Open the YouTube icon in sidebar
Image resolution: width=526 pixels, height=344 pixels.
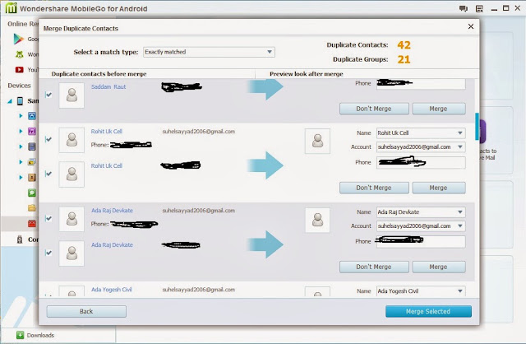click(x=19, y=69)
